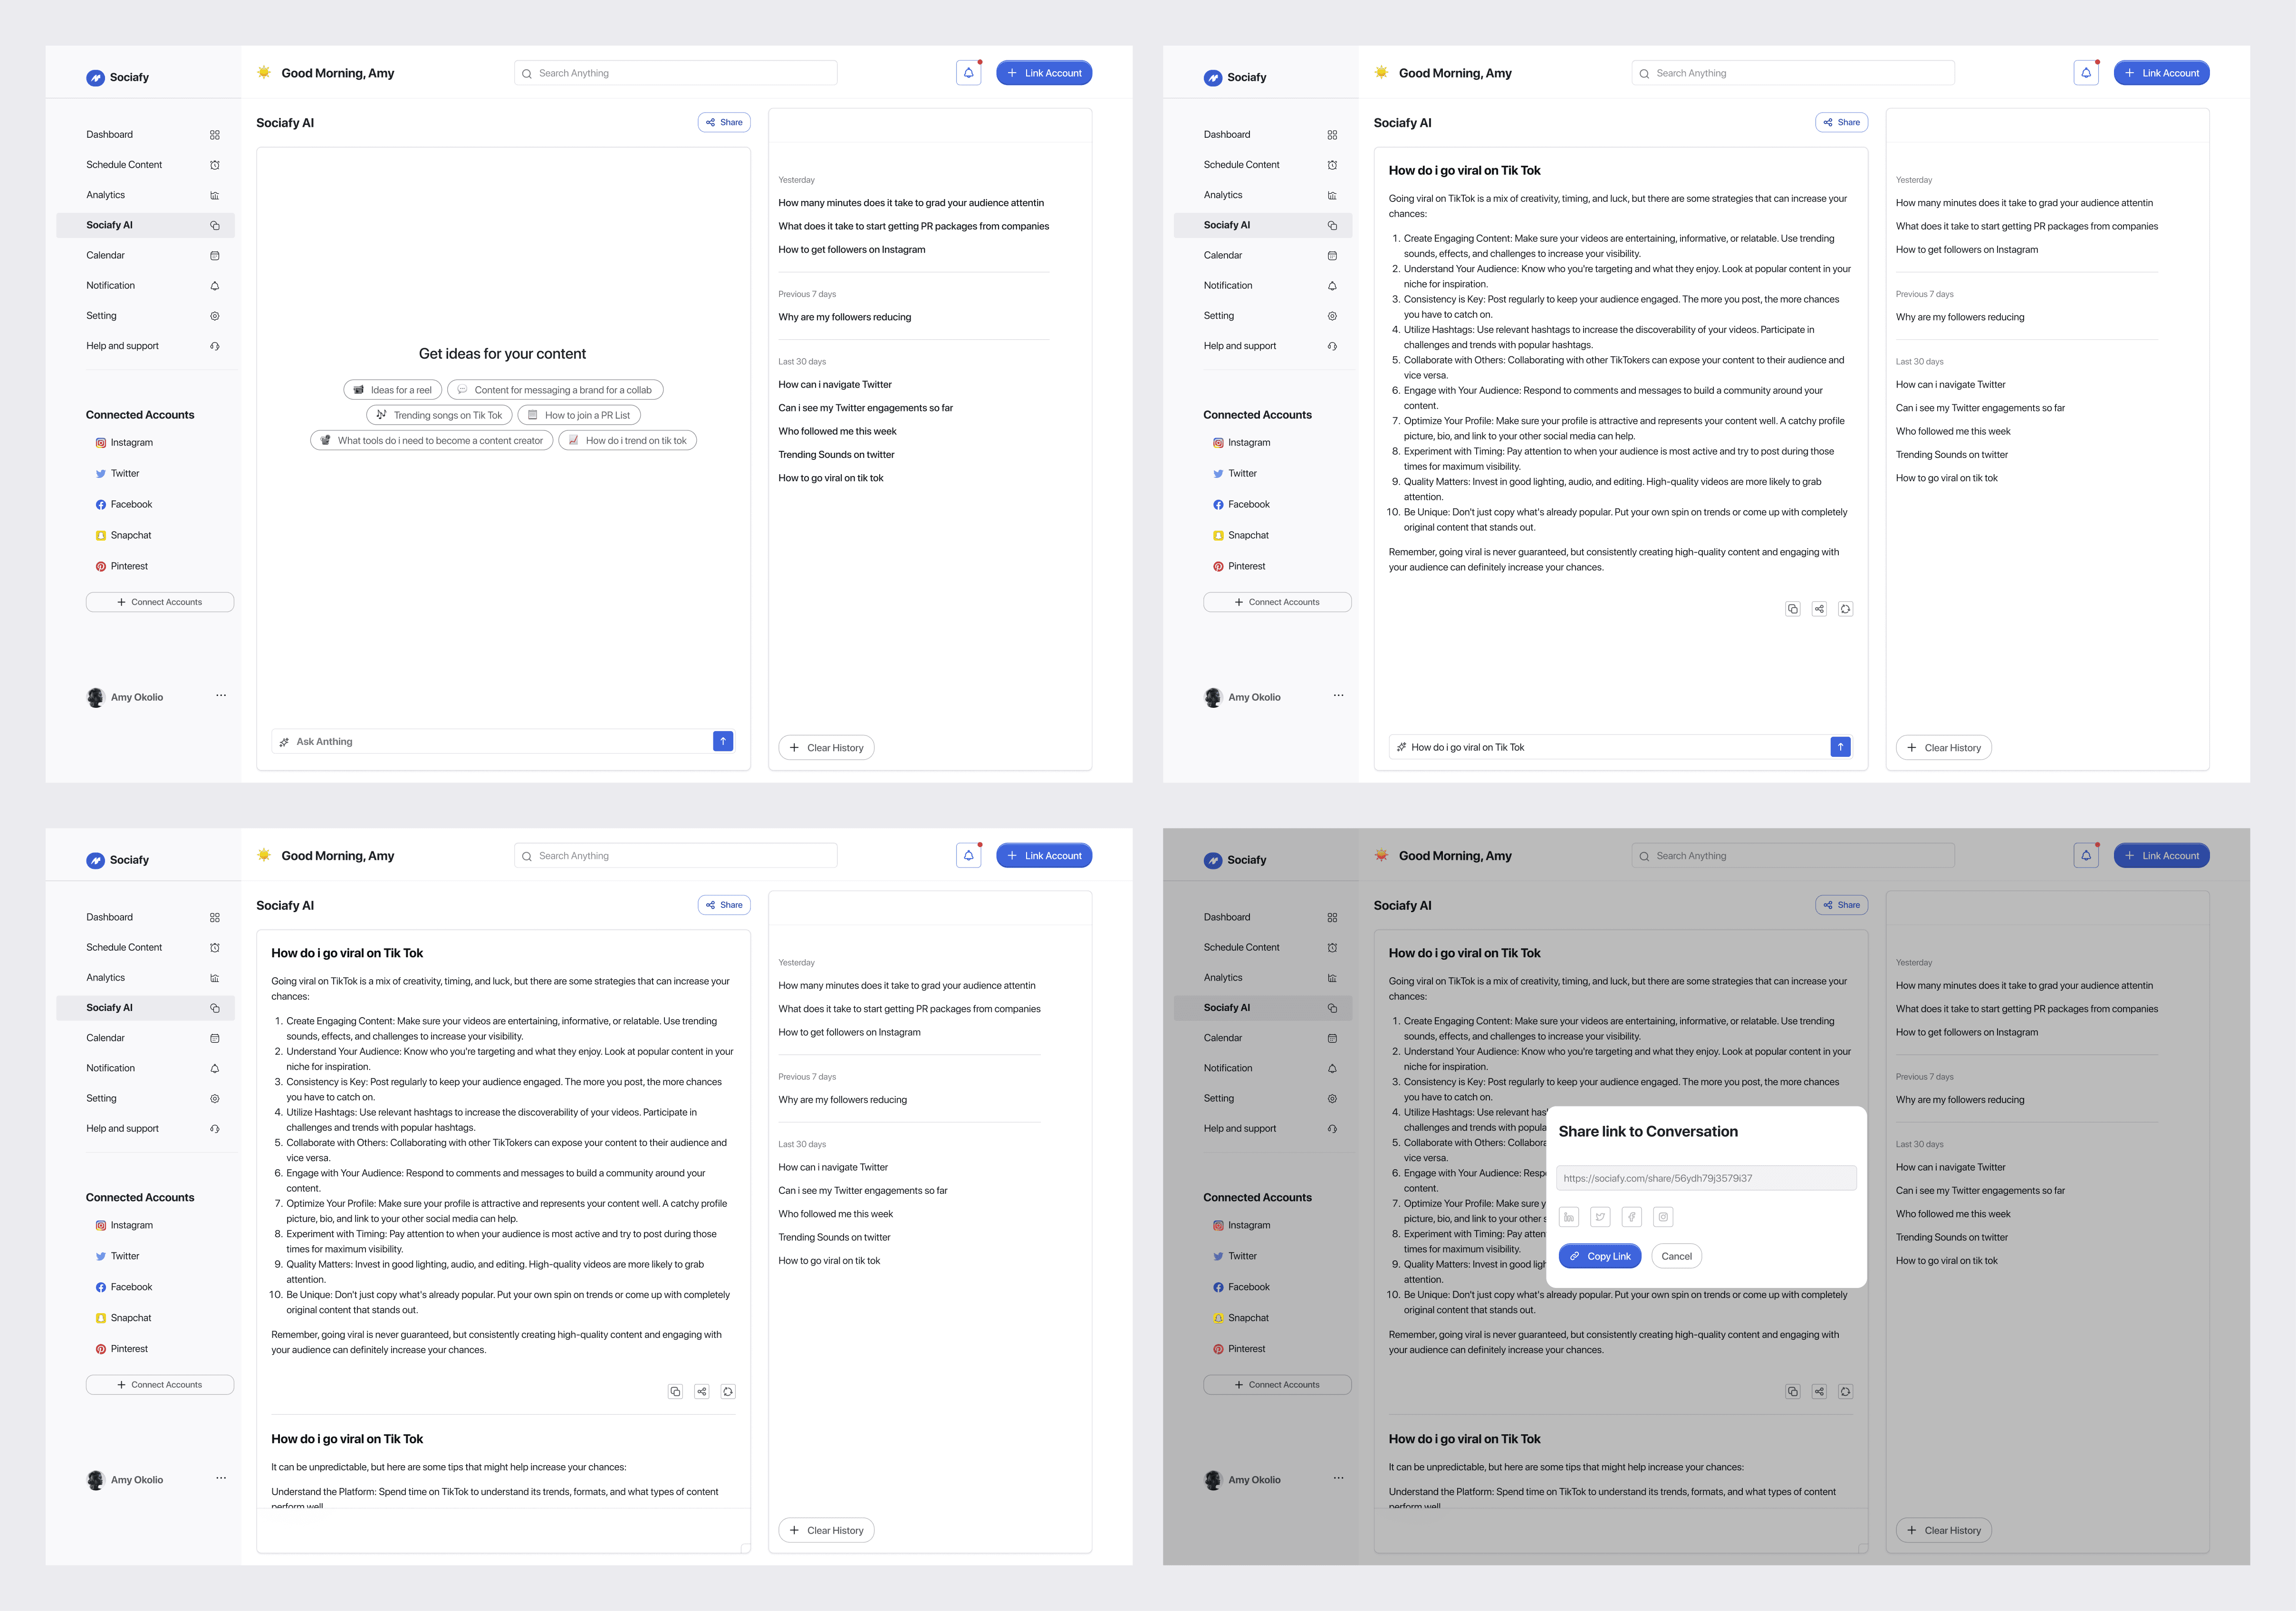Image resolution: width=2296 pixels, height=1611 pixels.
Task: Share via Twitter icon in share dialog
Action: tap(1600, 1216)
